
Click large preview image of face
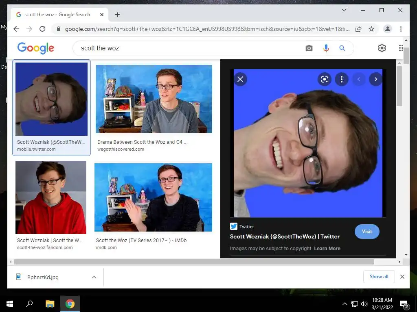pyautogui.click(x=308, y=143)
